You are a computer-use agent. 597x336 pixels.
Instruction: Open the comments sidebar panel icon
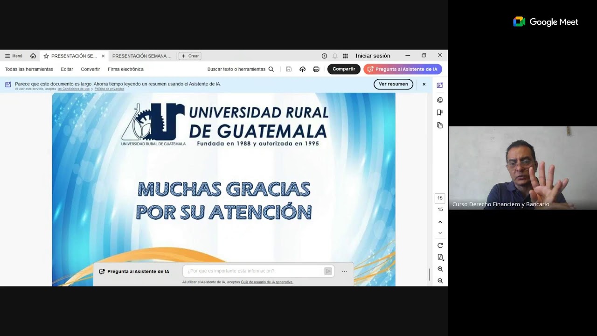pyautogui.click(x=440, y=100)
